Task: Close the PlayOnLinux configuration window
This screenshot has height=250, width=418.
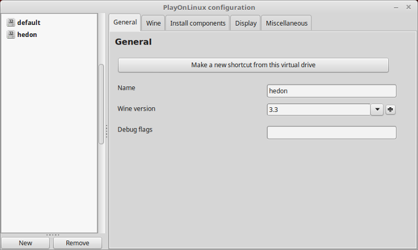Action: [408, 7]
